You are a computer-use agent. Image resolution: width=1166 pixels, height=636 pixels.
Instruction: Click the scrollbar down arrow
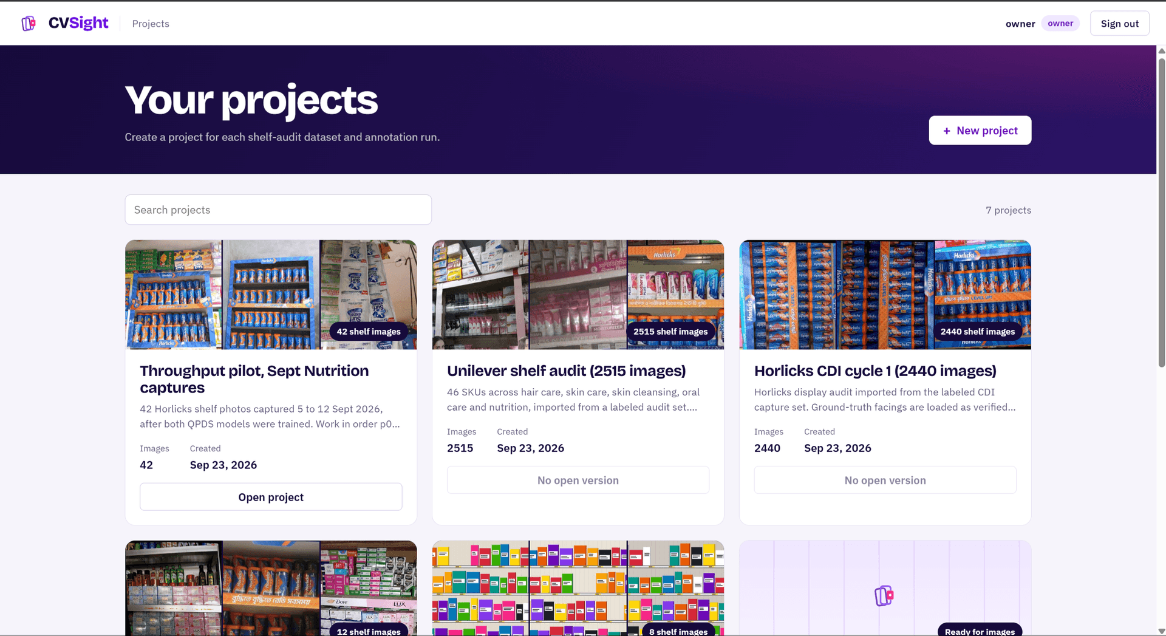click(1161, 631)
